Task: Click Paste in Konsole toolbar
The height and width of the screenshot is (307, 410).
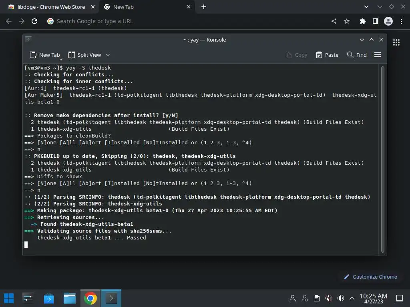Action: (327, 55)
